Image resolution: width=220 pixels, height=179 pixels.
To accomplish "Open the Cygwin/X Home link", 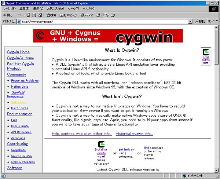I will 21,58.
